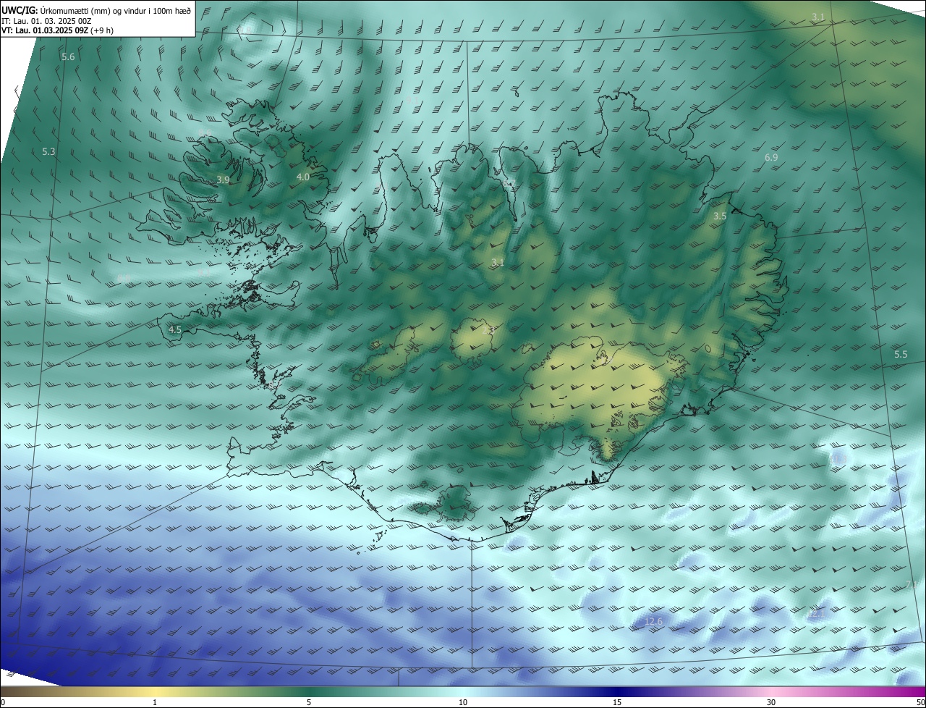The image size is (926, 708).
Task: Click the 10 mm tick on the colour scale
Action: click(x=463, y=702)
